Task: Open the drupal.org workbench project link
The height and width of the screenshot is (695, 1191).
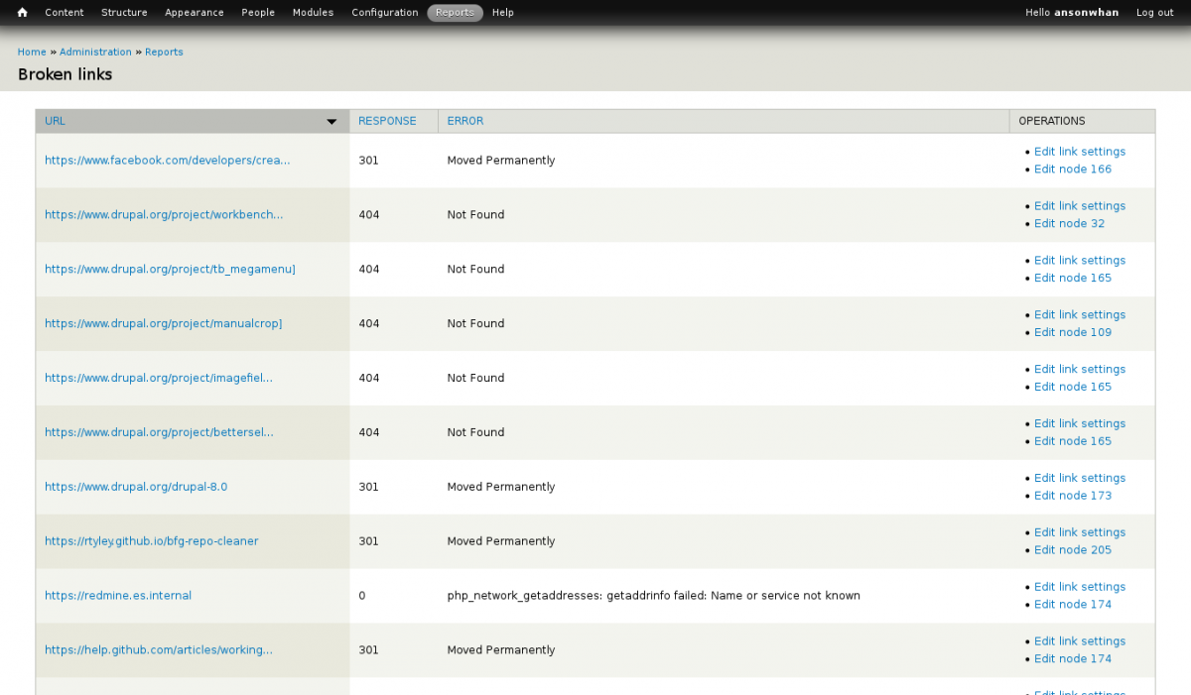Action: 164,215
